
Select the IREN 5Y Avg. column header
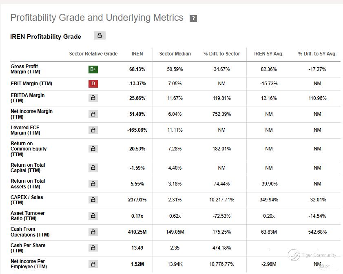pos(269,54)
